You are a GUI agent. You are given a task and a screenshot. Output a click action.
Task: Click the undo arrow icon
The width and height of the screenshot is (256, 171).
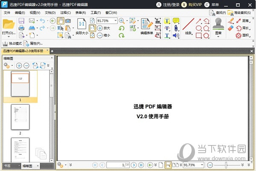[x=42, y=21]
